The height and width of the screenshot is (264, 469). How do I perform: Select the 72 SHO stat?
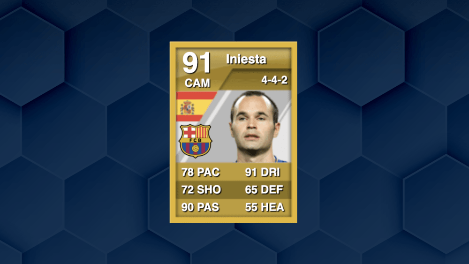coord(201,189)
